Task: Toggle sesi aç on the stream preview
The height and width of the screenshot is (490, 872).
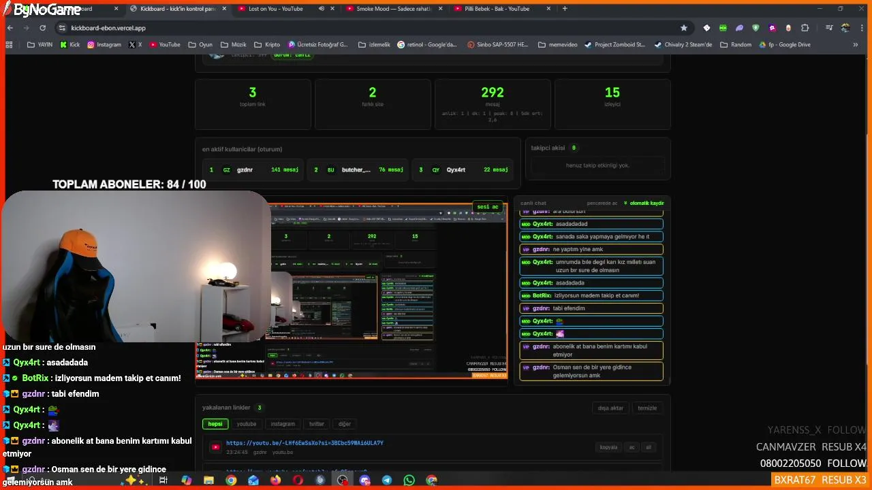Action: pos(488,207)
